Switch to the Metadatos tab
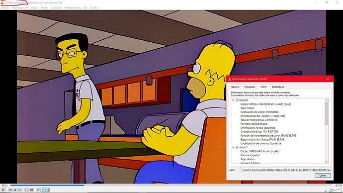The height and width of the screenshot is (193, 343). [x=250, y=87]
